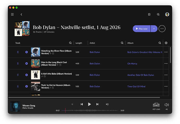Open It Ain't Me Babe cover thumbnail
Viewport: 180px width, 124px height.
pyautogui.click(x=35, y=75)
